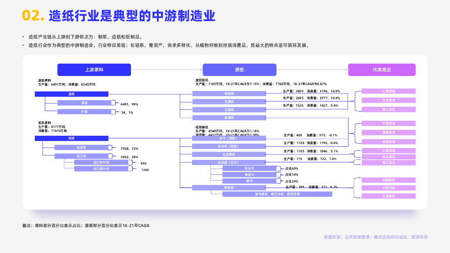Select the 自给浆 box
The height and width of the screenshot is (253, 450).
[x=81, y=148]
